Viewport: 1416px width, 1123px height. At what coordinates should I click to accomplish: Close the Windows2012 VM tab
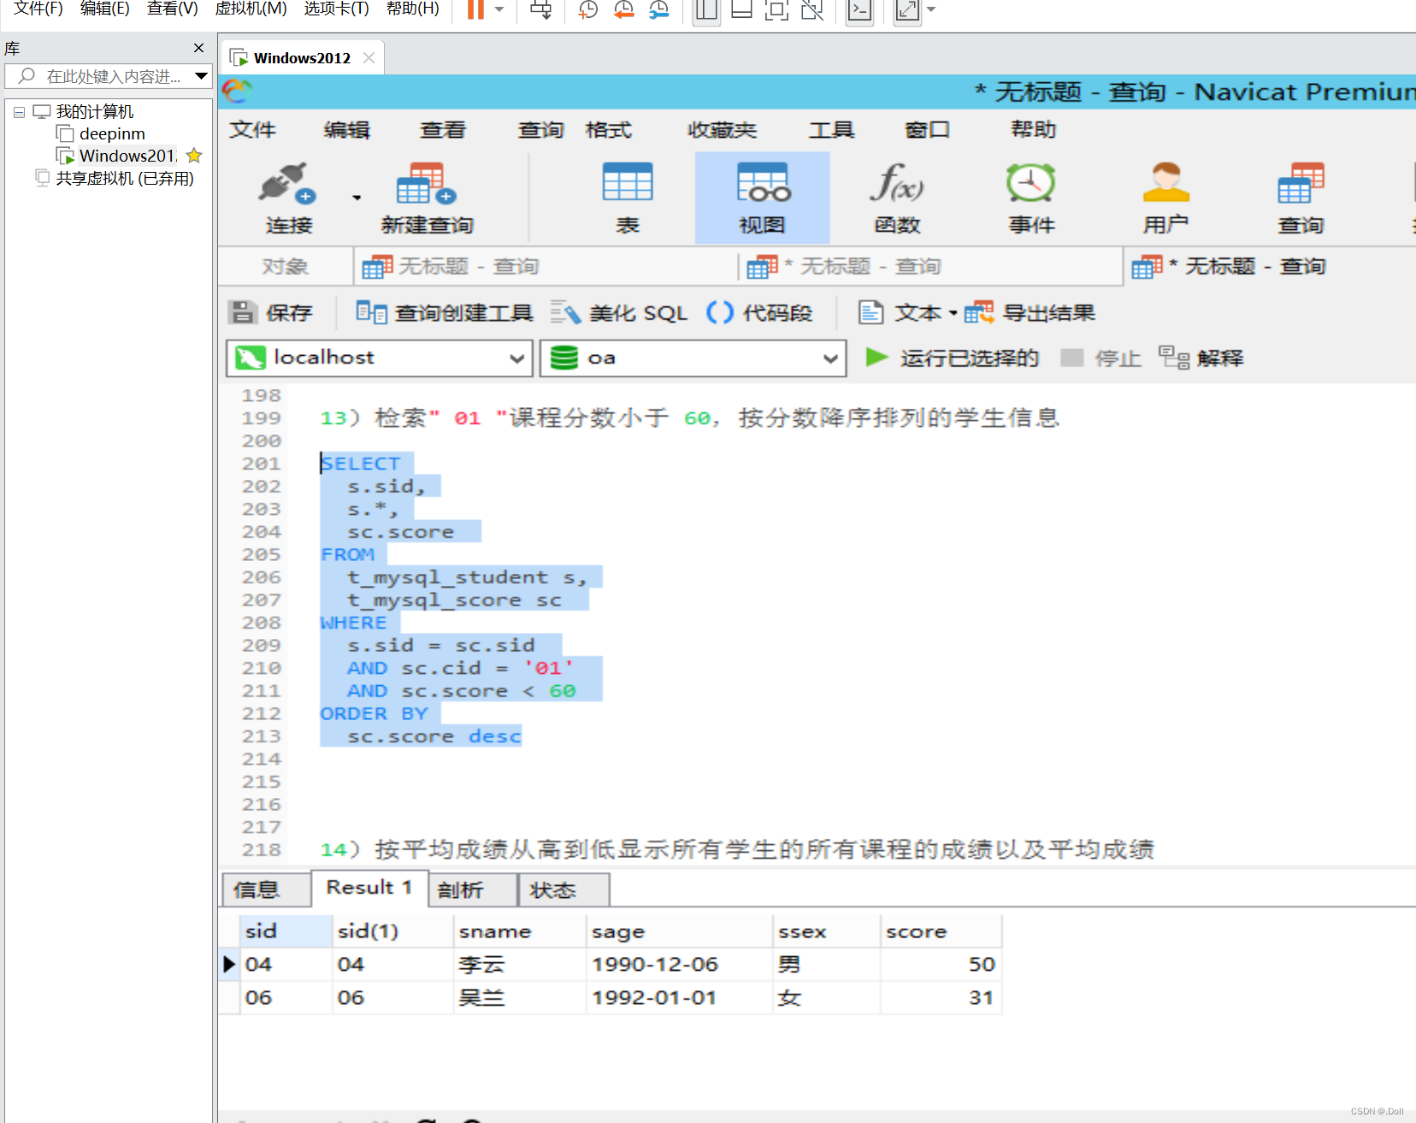click(x=369, y=57)
